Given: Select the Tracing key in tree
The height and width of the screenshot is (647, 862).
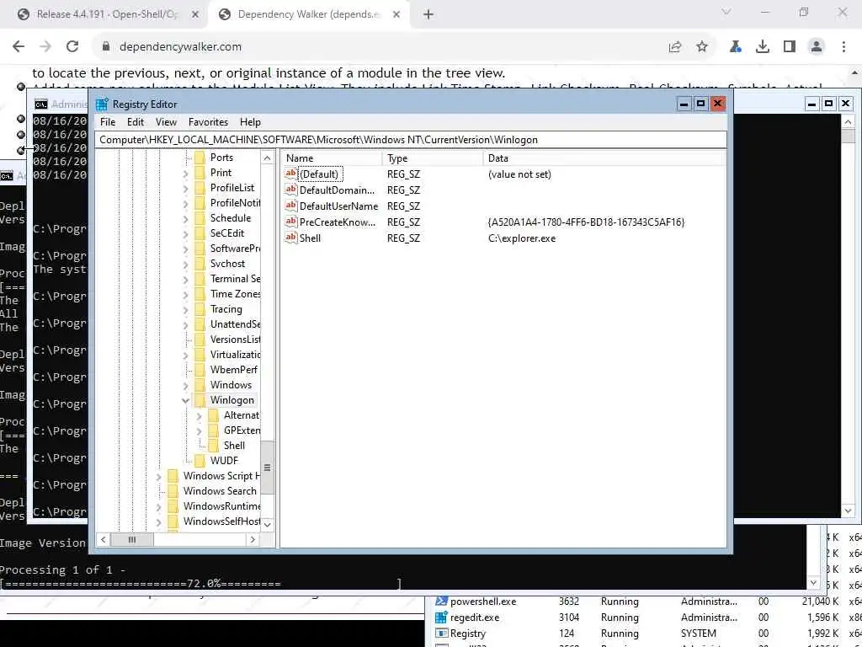Looking at the screenshot, I should point(226,309).
